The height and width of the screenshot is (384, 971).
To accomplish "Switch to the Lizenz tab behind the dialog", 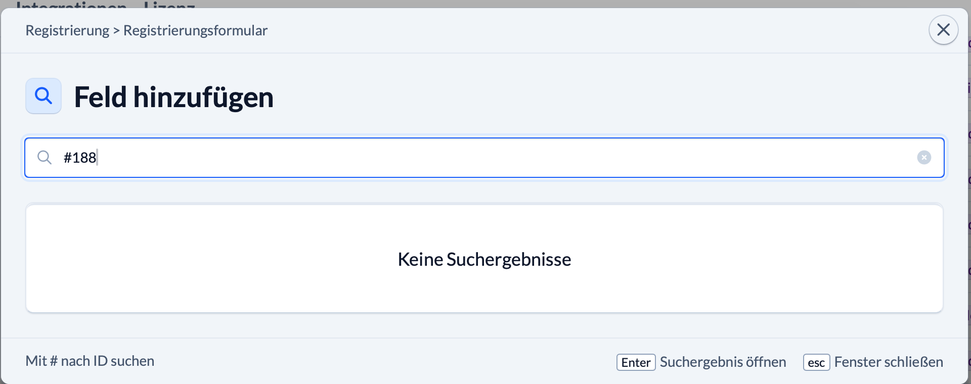I will click(169, 5).
